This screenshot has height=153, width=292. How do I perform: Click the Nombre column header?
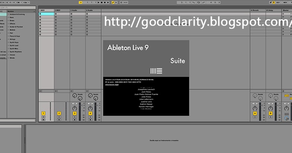(x=21, y=11)
